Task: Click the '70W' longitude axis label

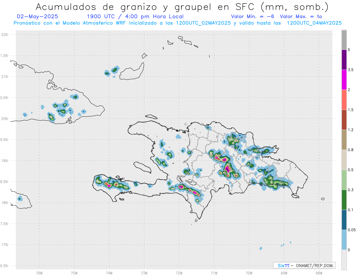Action: pyautogui.click(x=249, y=273)
